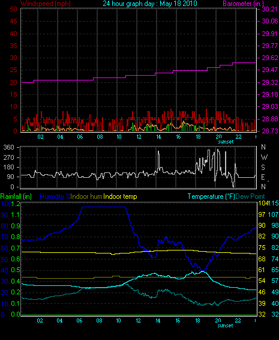The width and height of the screenshot is (279, 340).
Task: Select the 29.77 barometer value
Action: pyautogui.click(x=269, y=46)
